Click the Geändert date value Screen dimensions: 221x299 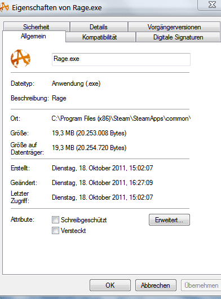click(102, 183)
